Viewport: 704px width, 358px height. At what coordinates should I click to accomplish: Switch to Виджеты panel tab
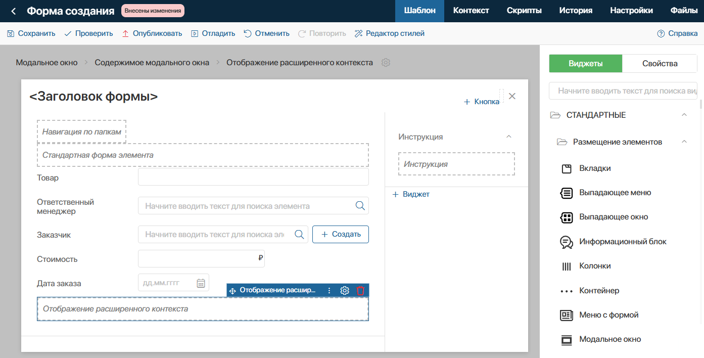tap(585, 64)
